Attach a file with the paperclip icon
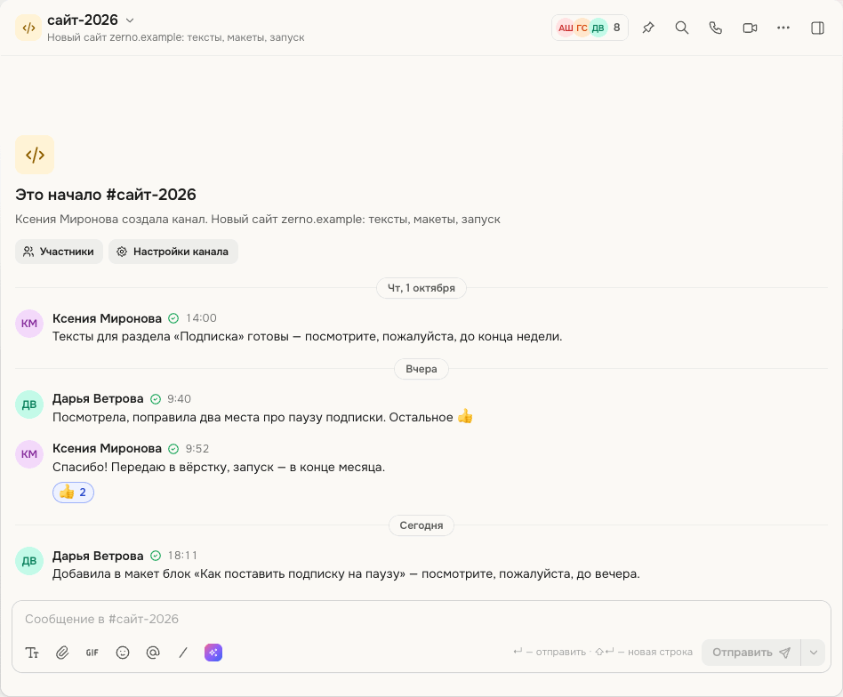Screen dimensions: 843x697 click(x=62, y=653)
